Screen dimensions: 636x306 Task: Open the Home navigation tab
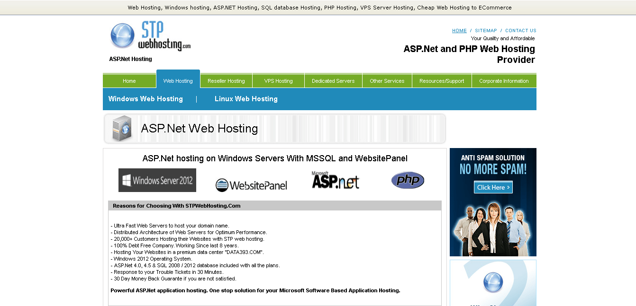point(129,81)
